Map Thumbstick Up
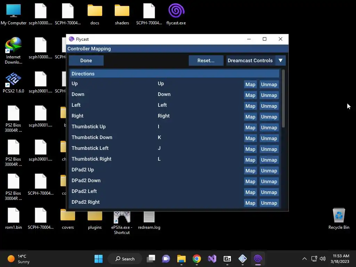356x267 pixels. (250, 128)
